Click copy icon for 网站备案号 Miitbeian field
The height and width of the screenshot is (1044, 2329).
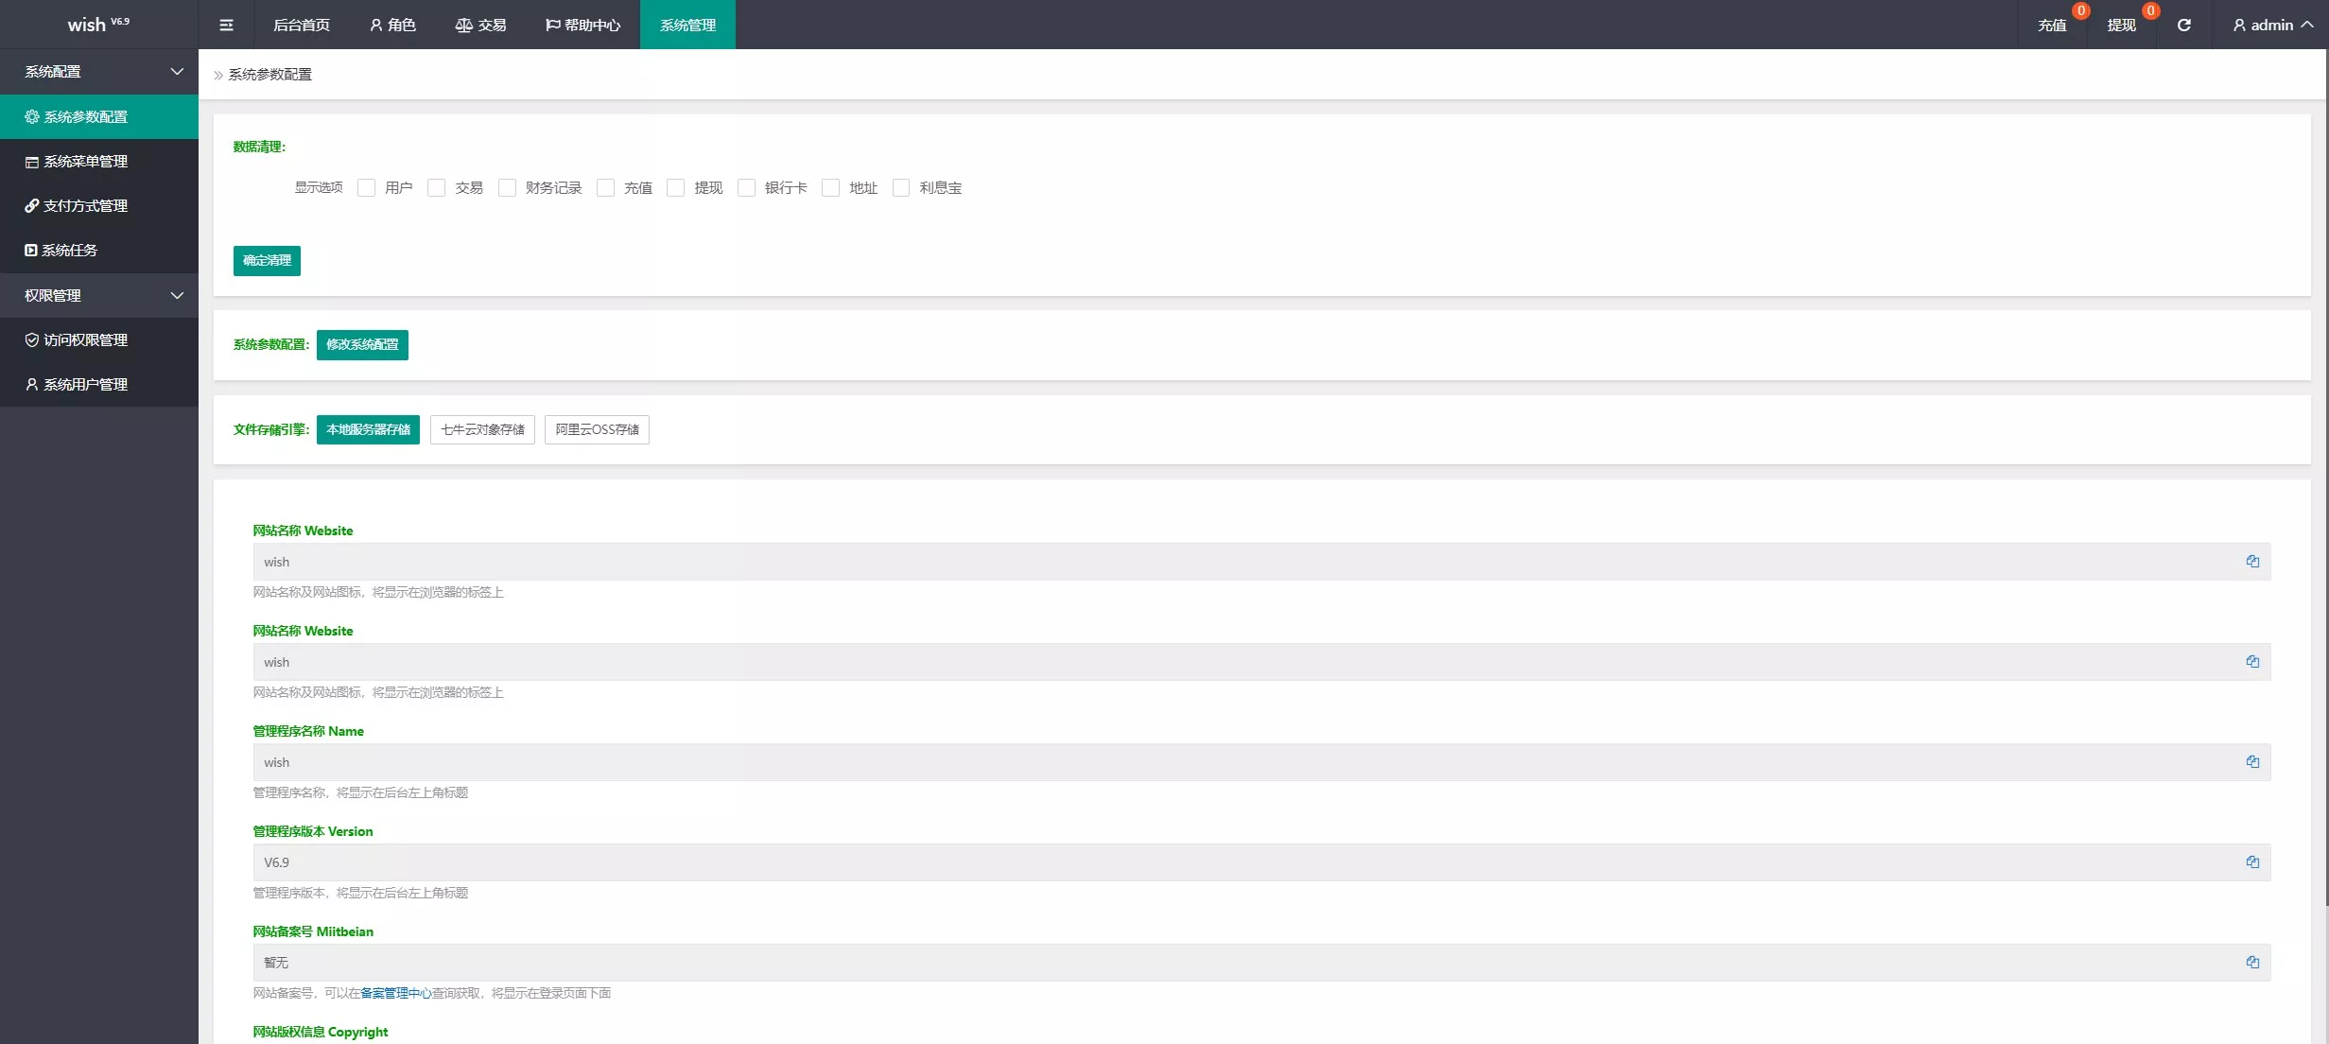pyautogui.click(x=2252, y=963)
